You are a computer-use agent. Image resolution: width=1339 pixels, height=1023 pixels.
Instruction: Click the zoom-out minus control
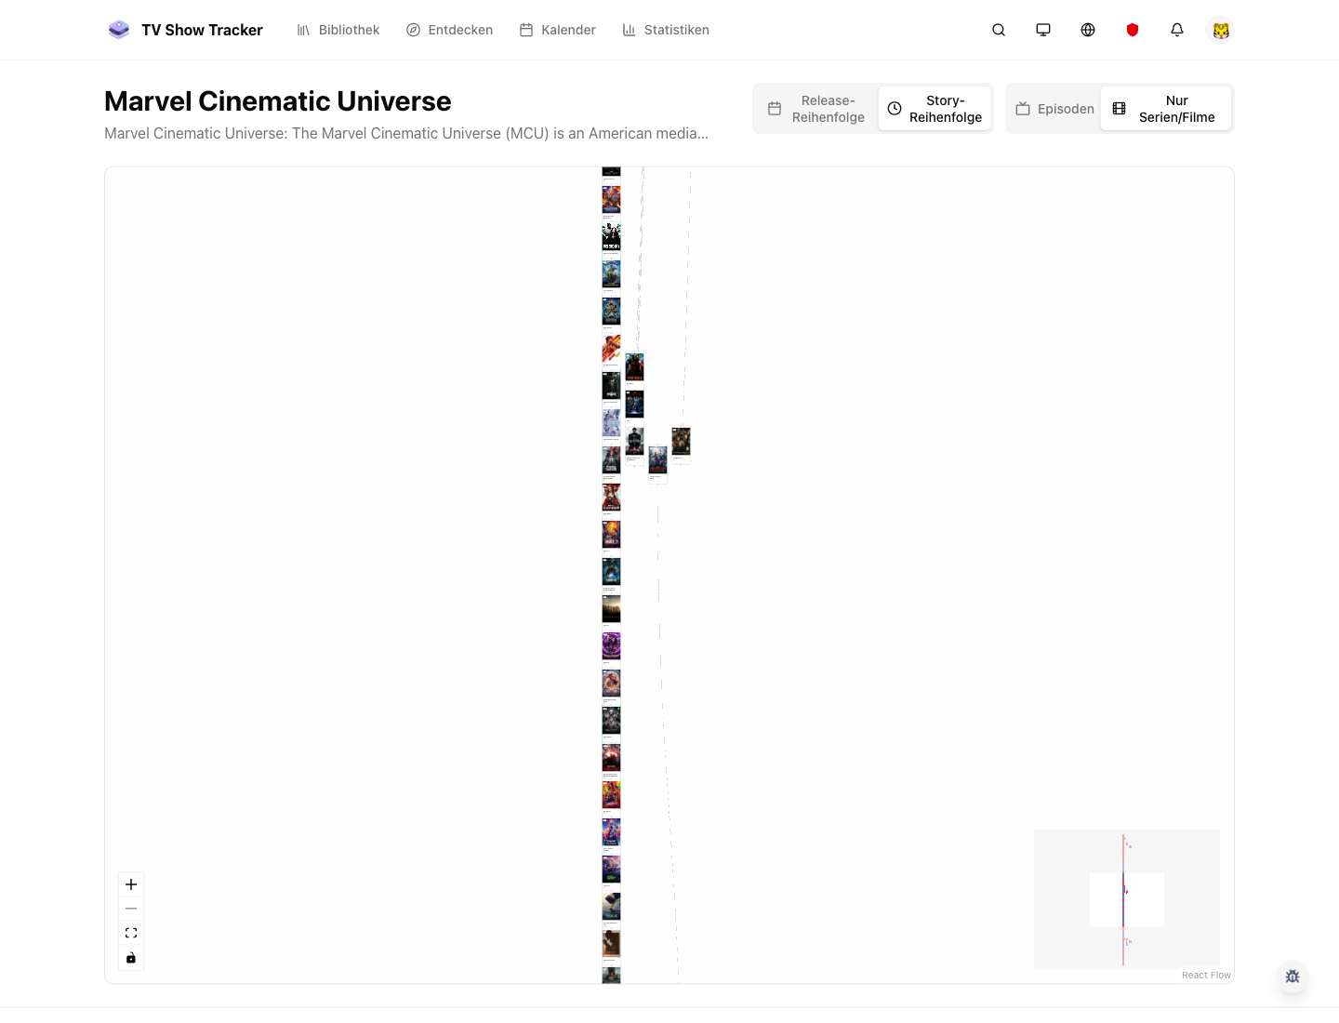point(131,908)
